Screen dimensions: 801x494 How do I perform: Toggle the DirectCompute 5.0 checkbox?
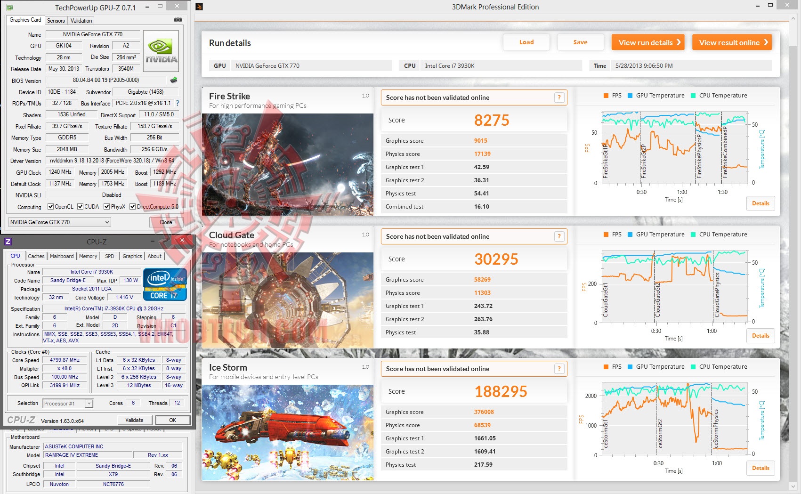133,207
